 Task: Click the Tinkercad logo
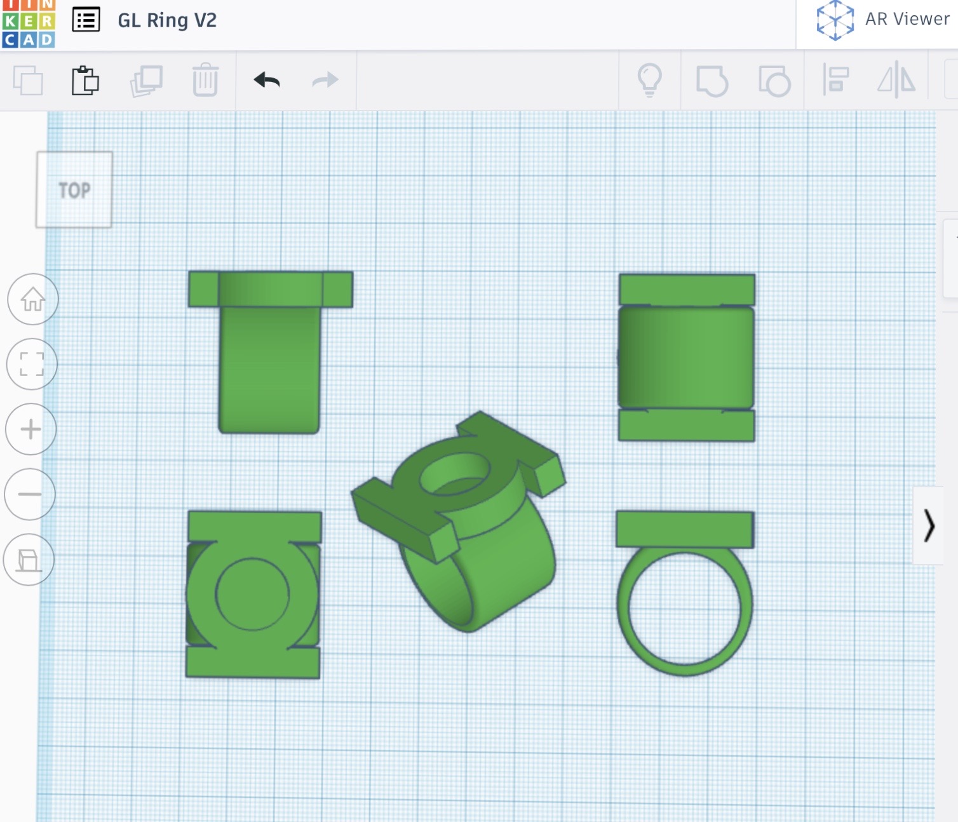point(28,24)
